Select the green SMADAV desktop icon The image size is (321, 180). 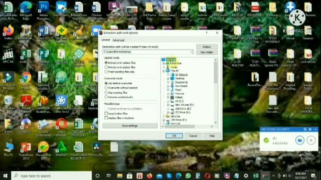[x=61, y=149]
